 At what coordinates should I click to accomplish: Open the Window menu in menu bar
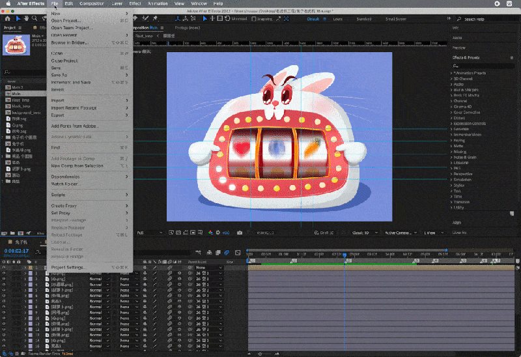(x=199, y=4)
